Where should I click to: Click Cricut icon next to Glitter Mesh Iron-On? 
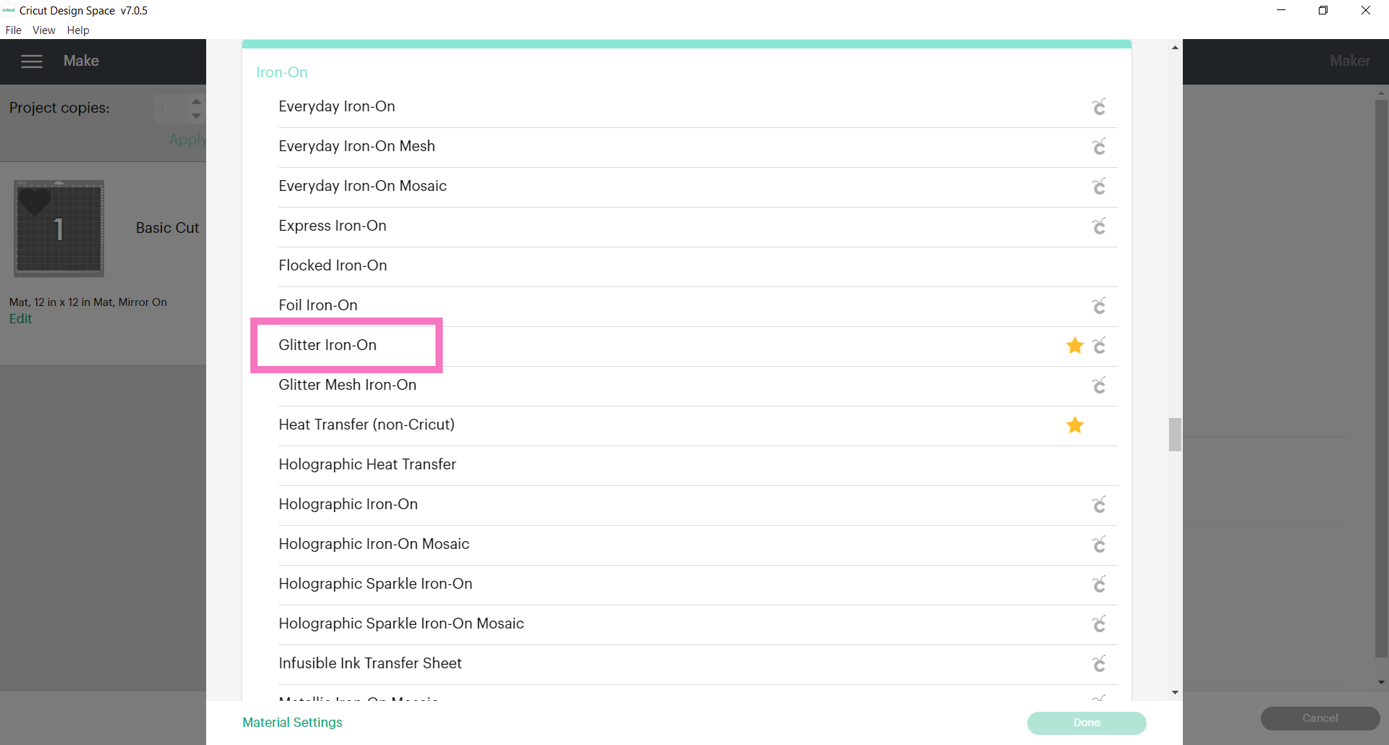point(1099,386)
